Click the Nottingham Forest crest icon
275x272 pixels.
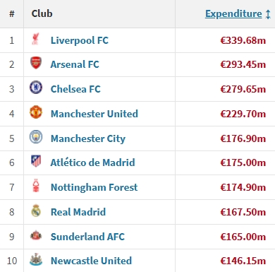(36, 186)
